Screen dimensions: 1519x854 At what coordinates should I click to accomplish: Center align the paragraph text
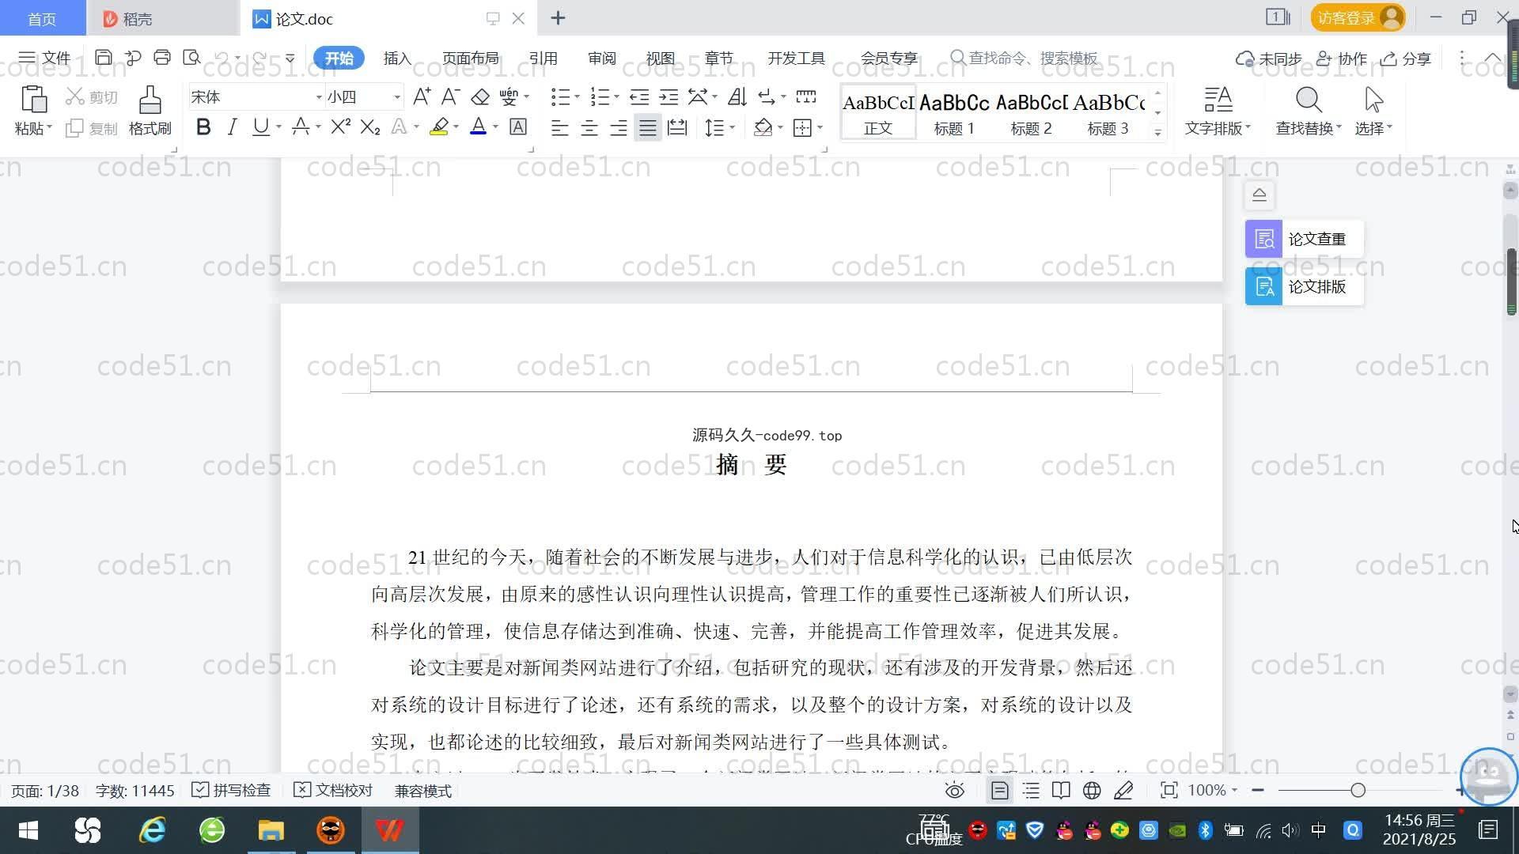[x=589, y=128]
